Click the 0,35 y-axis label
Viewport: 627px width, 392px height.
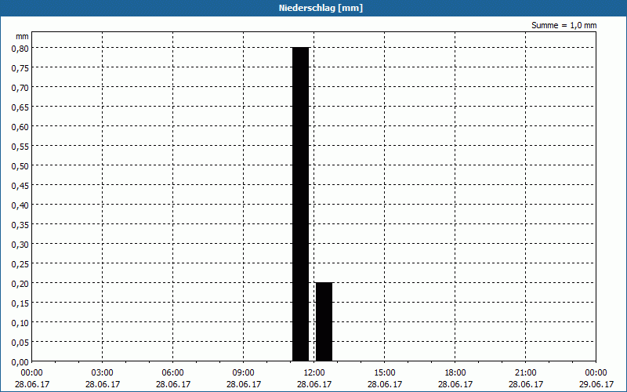tap(20, 225)
